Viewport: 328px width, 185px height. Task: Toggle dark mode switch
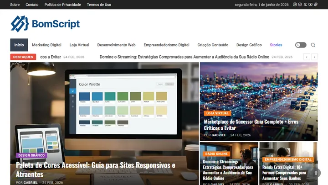pyautogui.click(x=301, y=45)
